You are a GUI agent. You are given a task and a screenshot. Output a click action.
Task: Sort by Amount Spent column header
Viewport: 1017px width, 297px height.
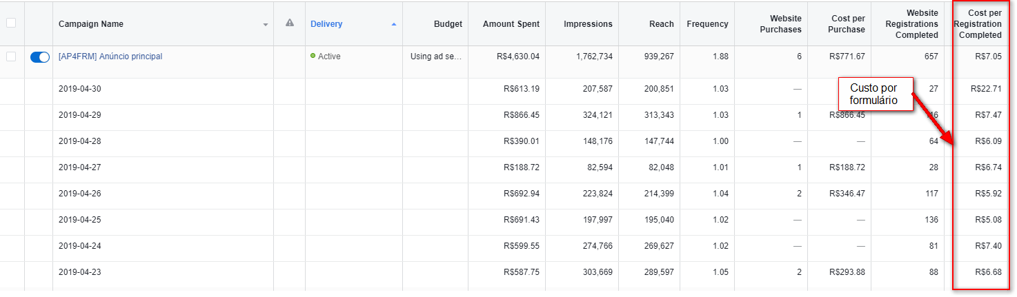(x=511, y=24)
